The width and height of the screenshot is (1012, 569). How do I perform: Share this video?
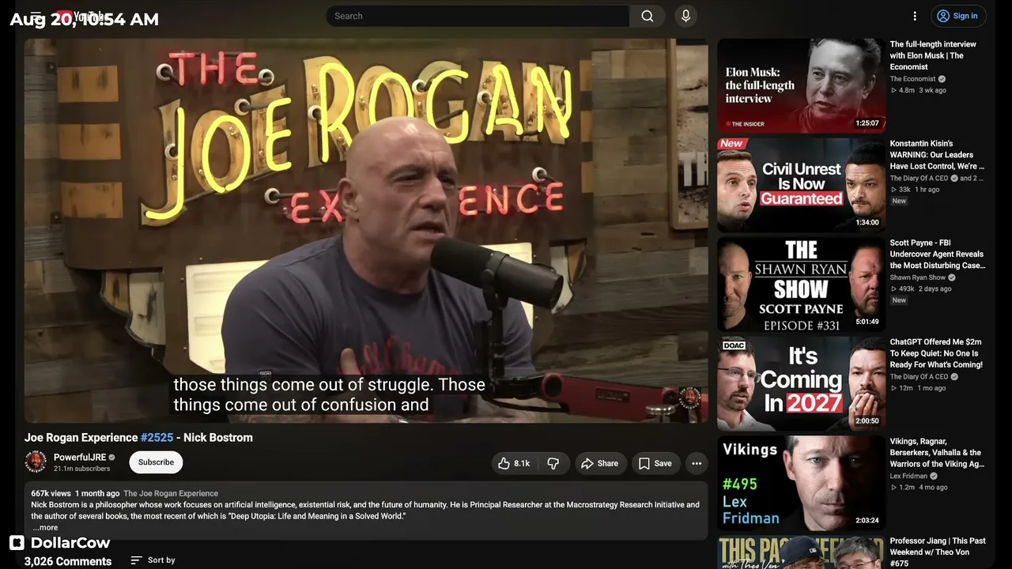click(599, 464)
